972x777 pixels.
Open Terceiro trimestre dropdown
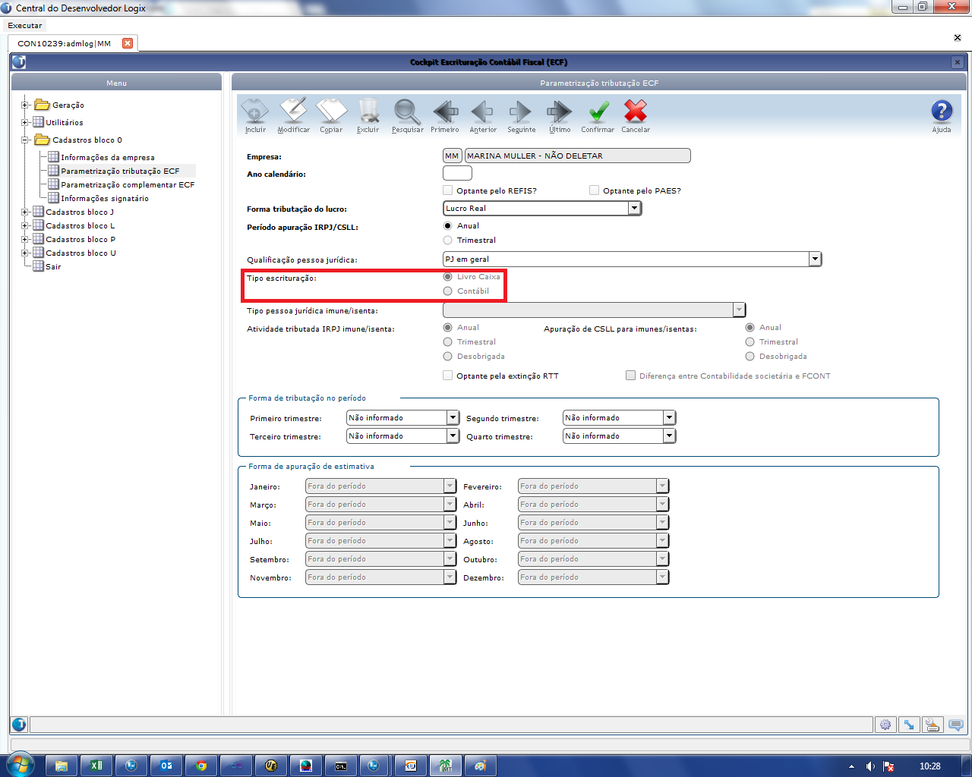(x=453, y=436)
